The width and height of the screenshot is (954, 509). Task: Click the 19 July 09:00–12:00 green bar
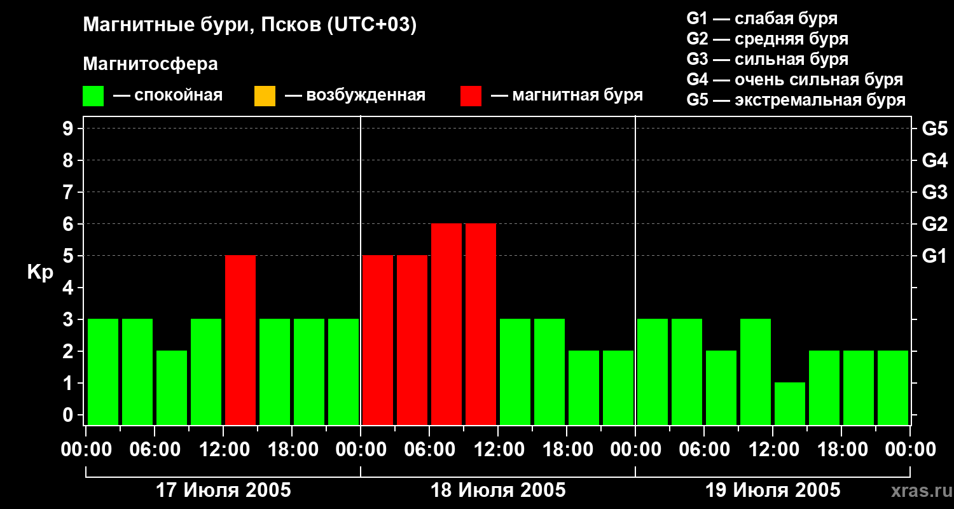pyautogui.click(x=756, y=372)
